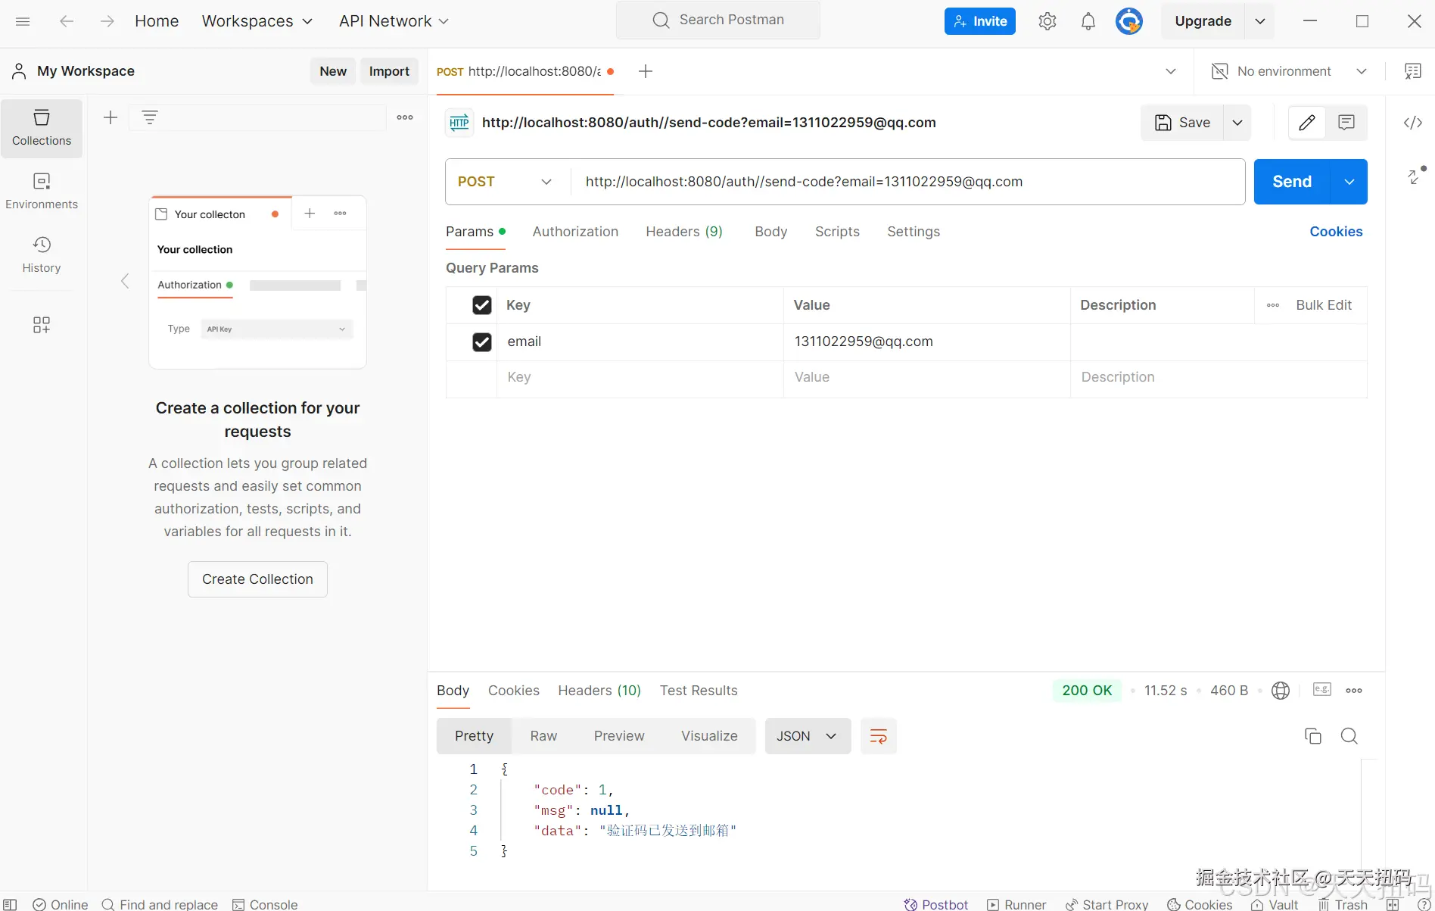Click the New button
The width and height of the screenshot is (1435, 911).
[x=333, y=71]
